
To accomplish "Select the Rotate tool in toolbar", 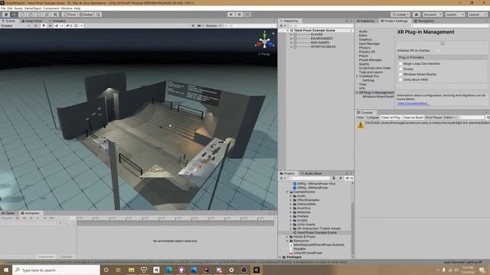I will [22, 15].
